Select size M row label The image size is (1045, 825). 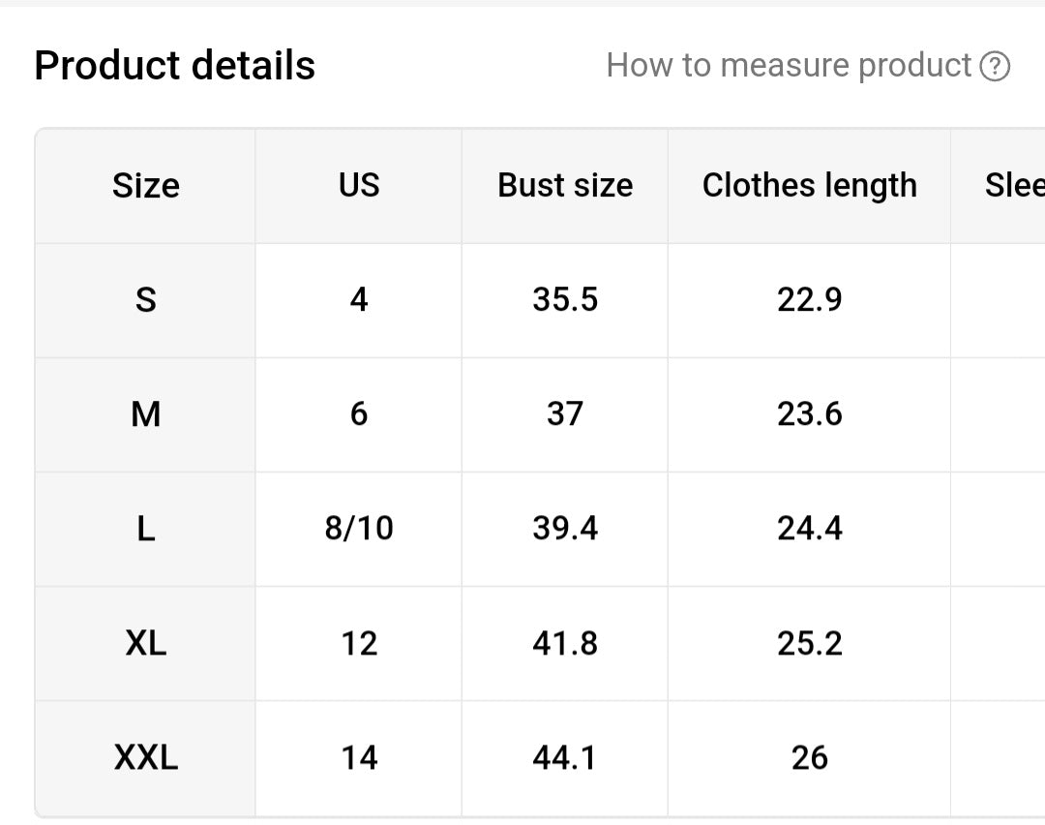pyautogui.click(x=145, y=413)
